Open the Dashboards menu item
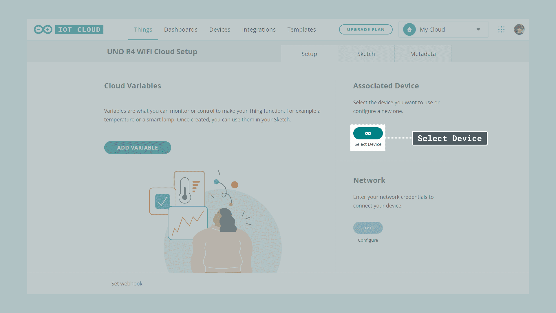The height and width of the screenshot is (313, 556). 181,30
